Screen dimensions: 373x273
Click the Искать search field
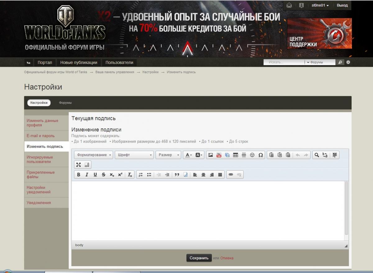[x=284, y=62]
